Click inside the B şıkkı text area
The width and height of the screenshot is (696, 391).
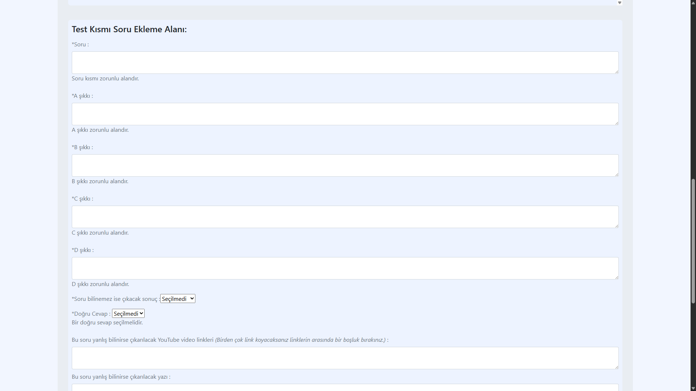pos(345,165)
